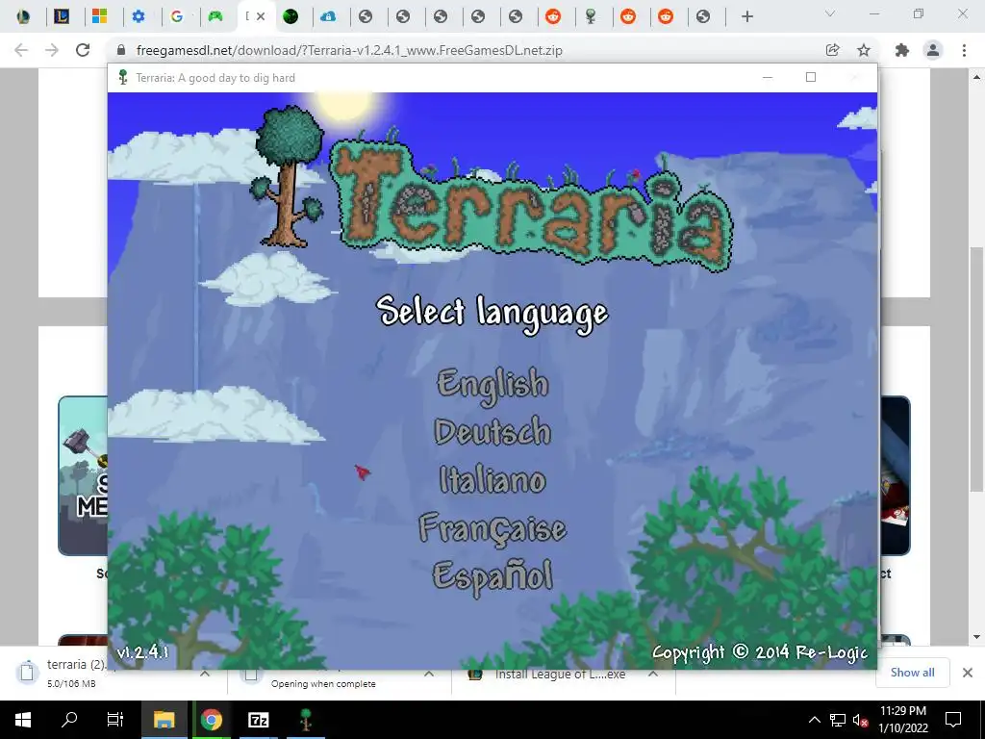View site info via the padlock icon

(122, 50)
